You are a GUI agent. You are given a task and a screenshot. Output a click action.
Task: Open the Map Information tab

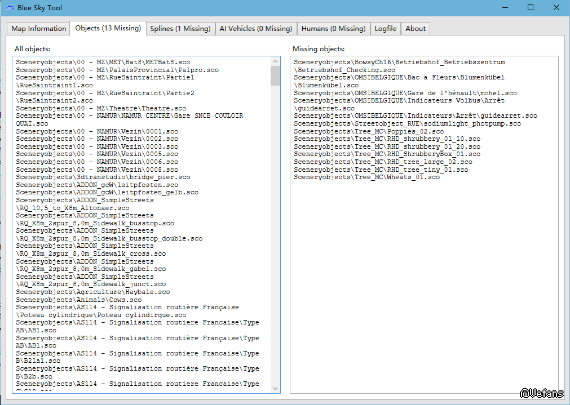click(x=38, y=29)
